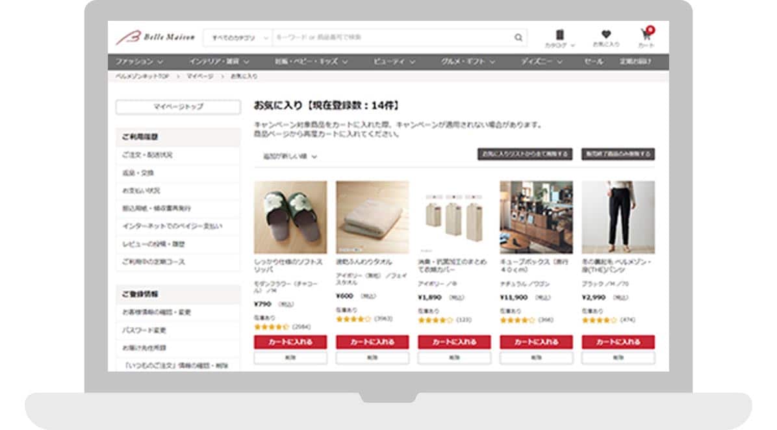The image size is (777, 430).
Task: Click the マイページトップ button
Action: tap(178, 107)
